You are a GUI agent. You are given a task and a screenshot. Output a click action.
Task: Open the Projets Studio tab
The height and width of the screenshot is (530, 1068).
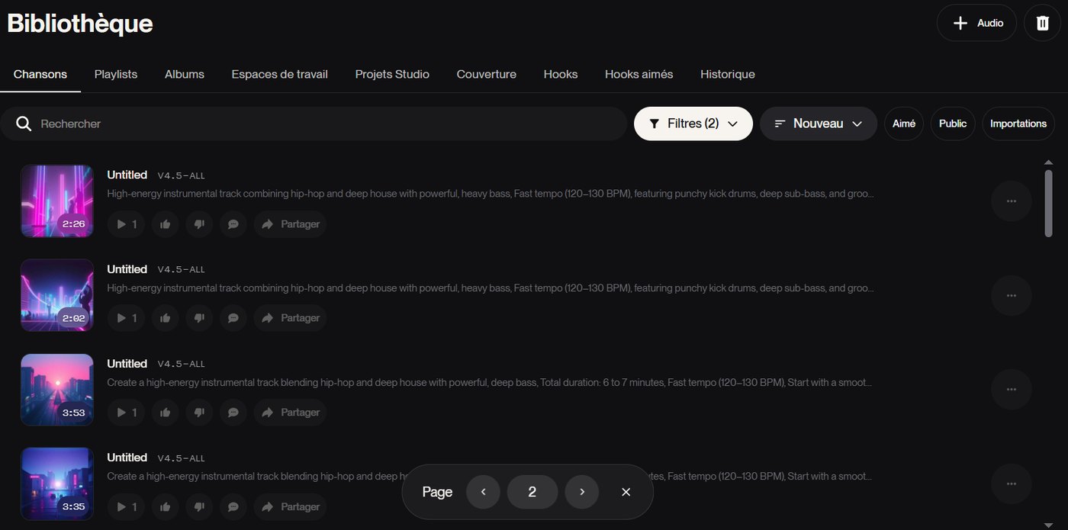[x=392, y=74]
